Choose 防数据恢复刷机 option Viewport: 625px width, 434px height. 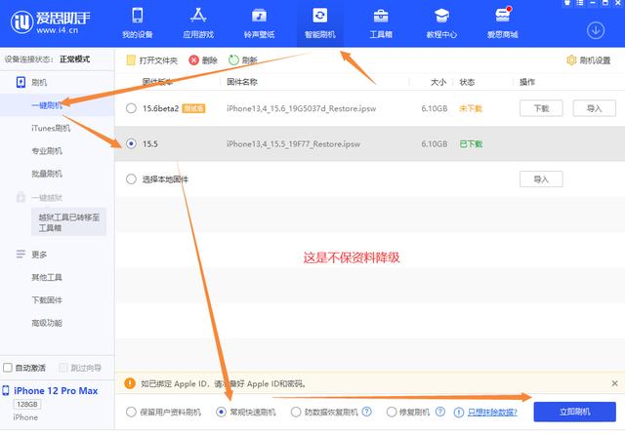click(296, 413)
